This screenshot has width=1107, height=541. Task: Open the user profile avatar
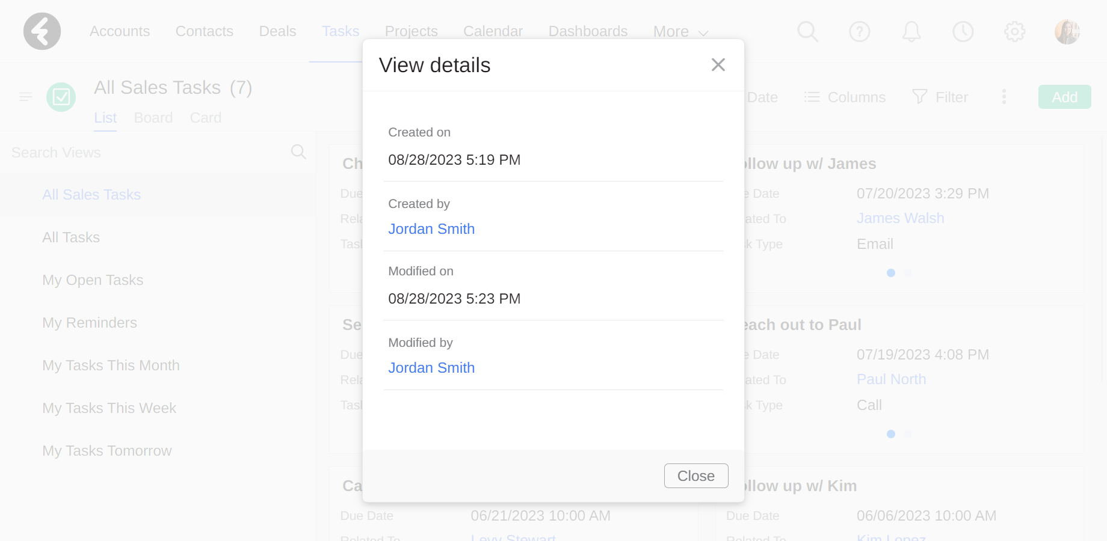pos(1067,31)
